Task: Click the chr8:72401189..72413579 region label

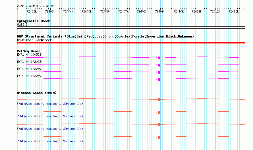Action: [37, 6]
